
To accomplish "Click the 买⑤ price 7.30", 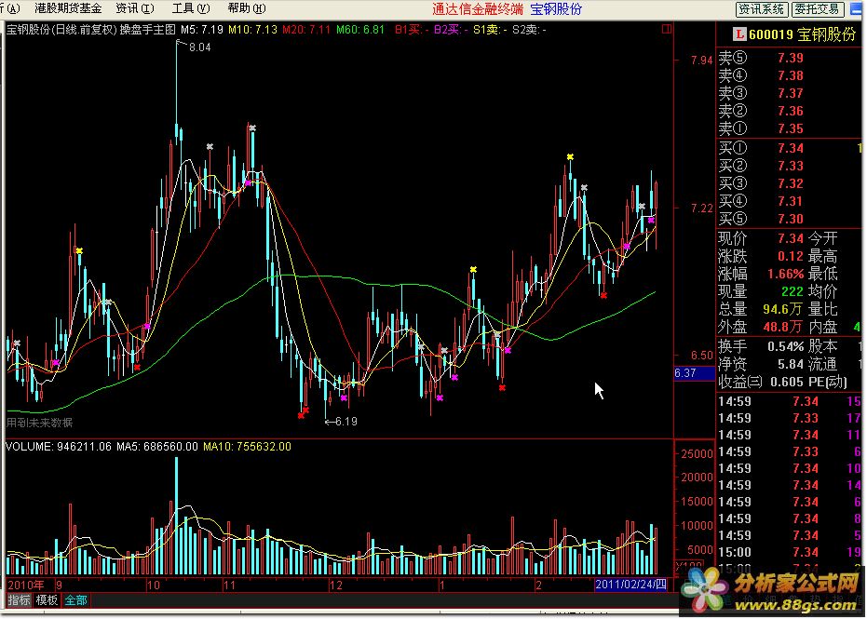I will tap(790, 219).
